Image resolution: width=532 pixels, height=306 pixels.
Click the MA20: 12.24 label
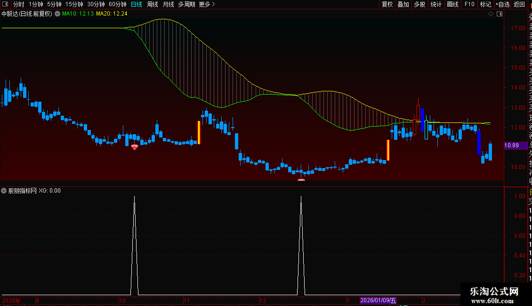pos(112,14)
